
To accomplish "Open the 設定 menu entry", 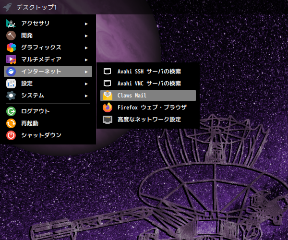I will click(48, 84).
